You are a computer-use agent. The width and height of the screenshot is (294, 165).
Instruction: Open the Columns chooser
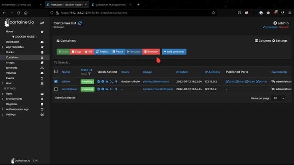pyautogui.click(x=263, y=41)
